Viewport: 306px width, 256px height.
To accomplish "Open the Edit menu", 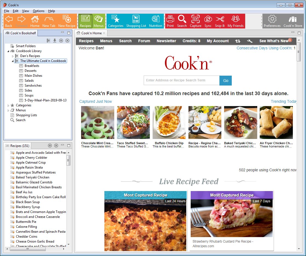I will [x=16, y=11].
